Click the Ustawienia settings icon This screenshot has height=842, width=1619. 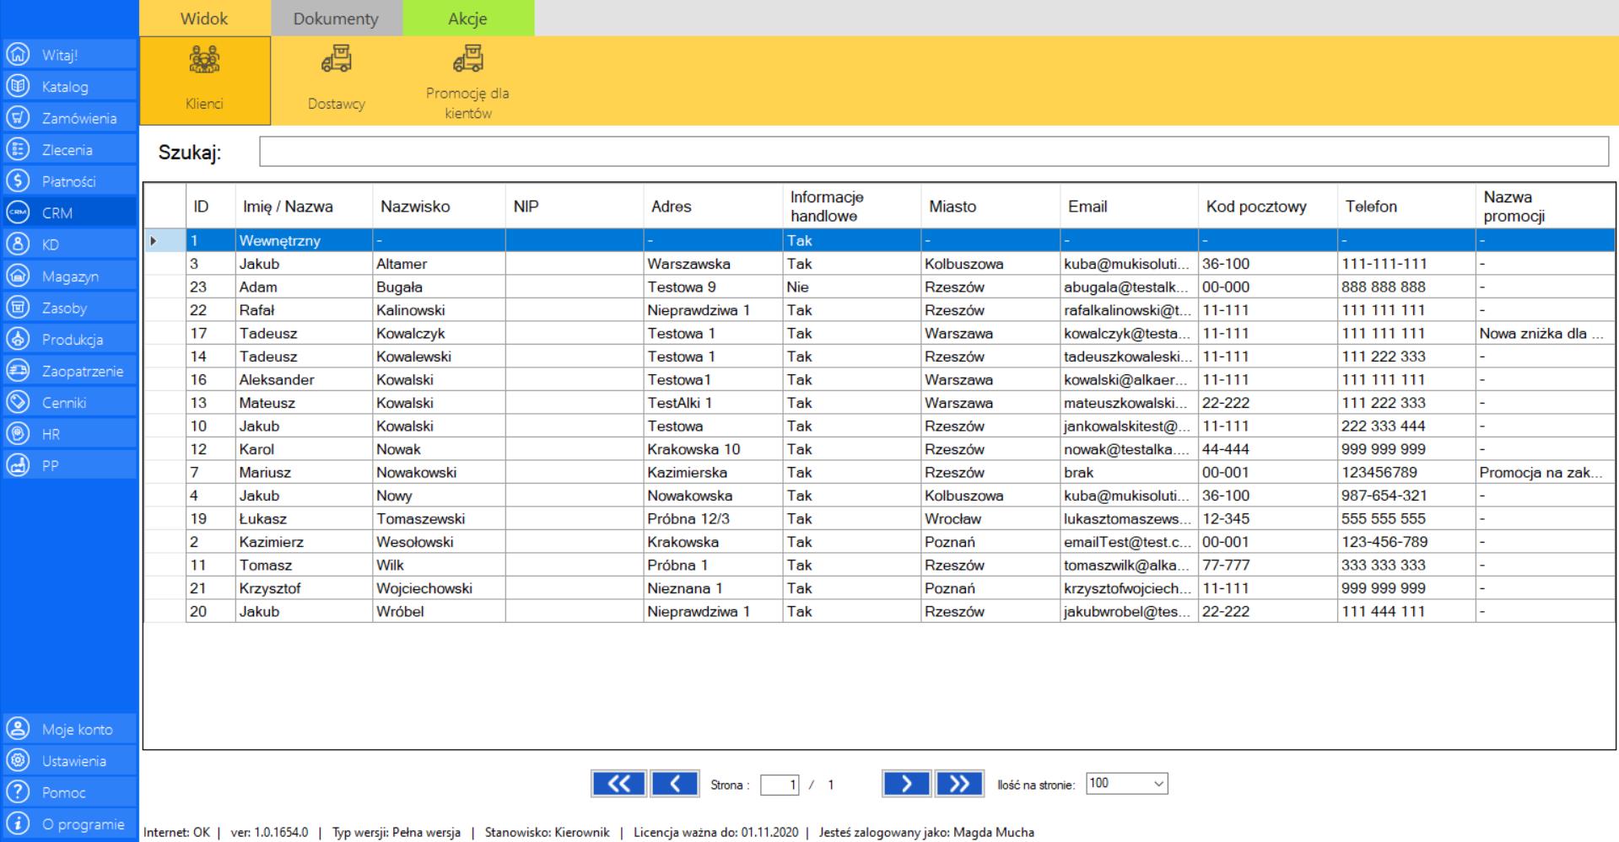click(x=17, y=761)
